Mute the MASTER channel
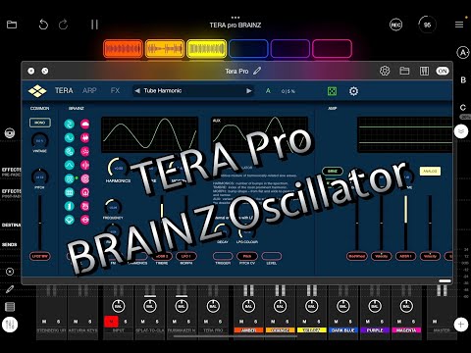 pyautogui.click(x=435, y=322)
